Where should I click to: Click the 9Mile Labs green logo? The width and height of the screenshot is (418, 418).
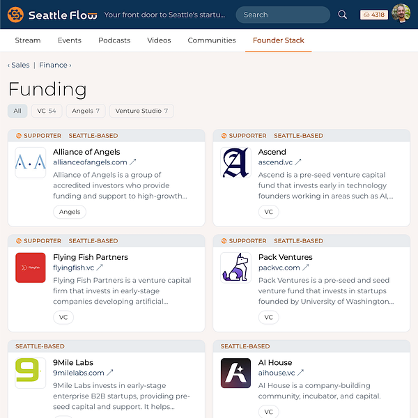pos(31,373)
